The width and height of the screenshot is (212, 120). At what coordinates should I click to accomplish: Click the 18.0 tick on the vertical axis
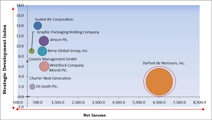[20, 5]
